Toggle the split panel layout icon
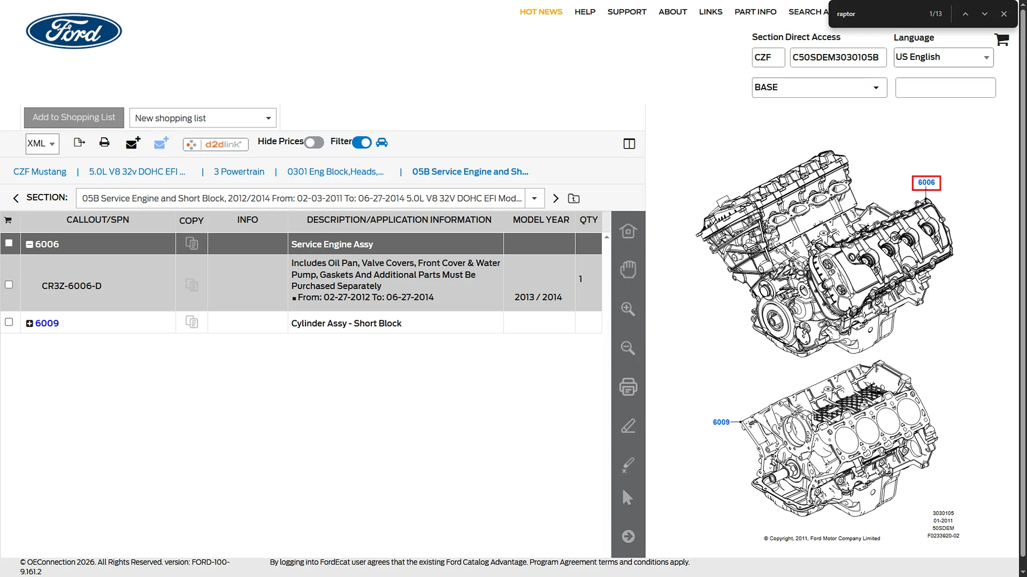The image size is (1027, 577). pyautogui.click(x=629, y=144)
